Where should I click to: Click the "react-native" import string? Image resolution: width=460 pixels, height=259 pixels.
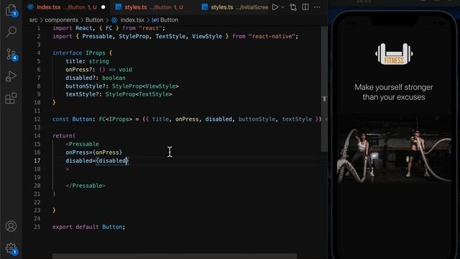[x=272, y=37]
